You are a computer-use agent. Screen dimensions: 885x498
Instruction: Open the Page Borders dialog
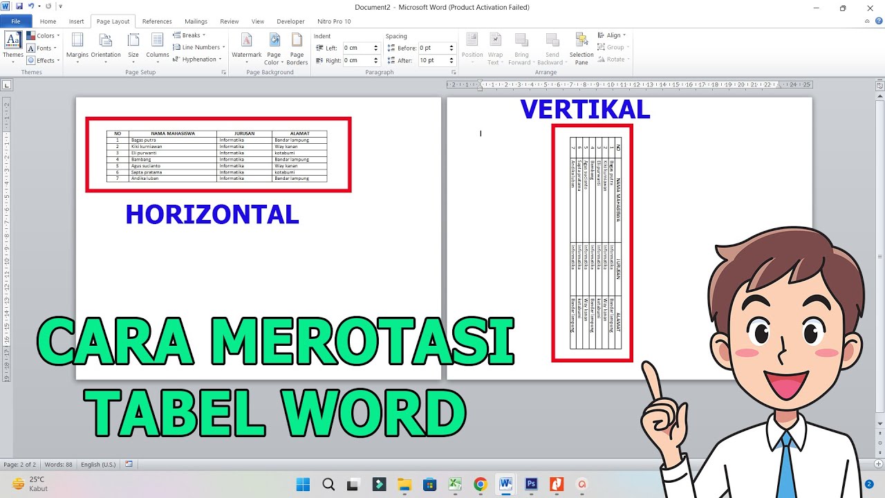(x=297, y=48)
